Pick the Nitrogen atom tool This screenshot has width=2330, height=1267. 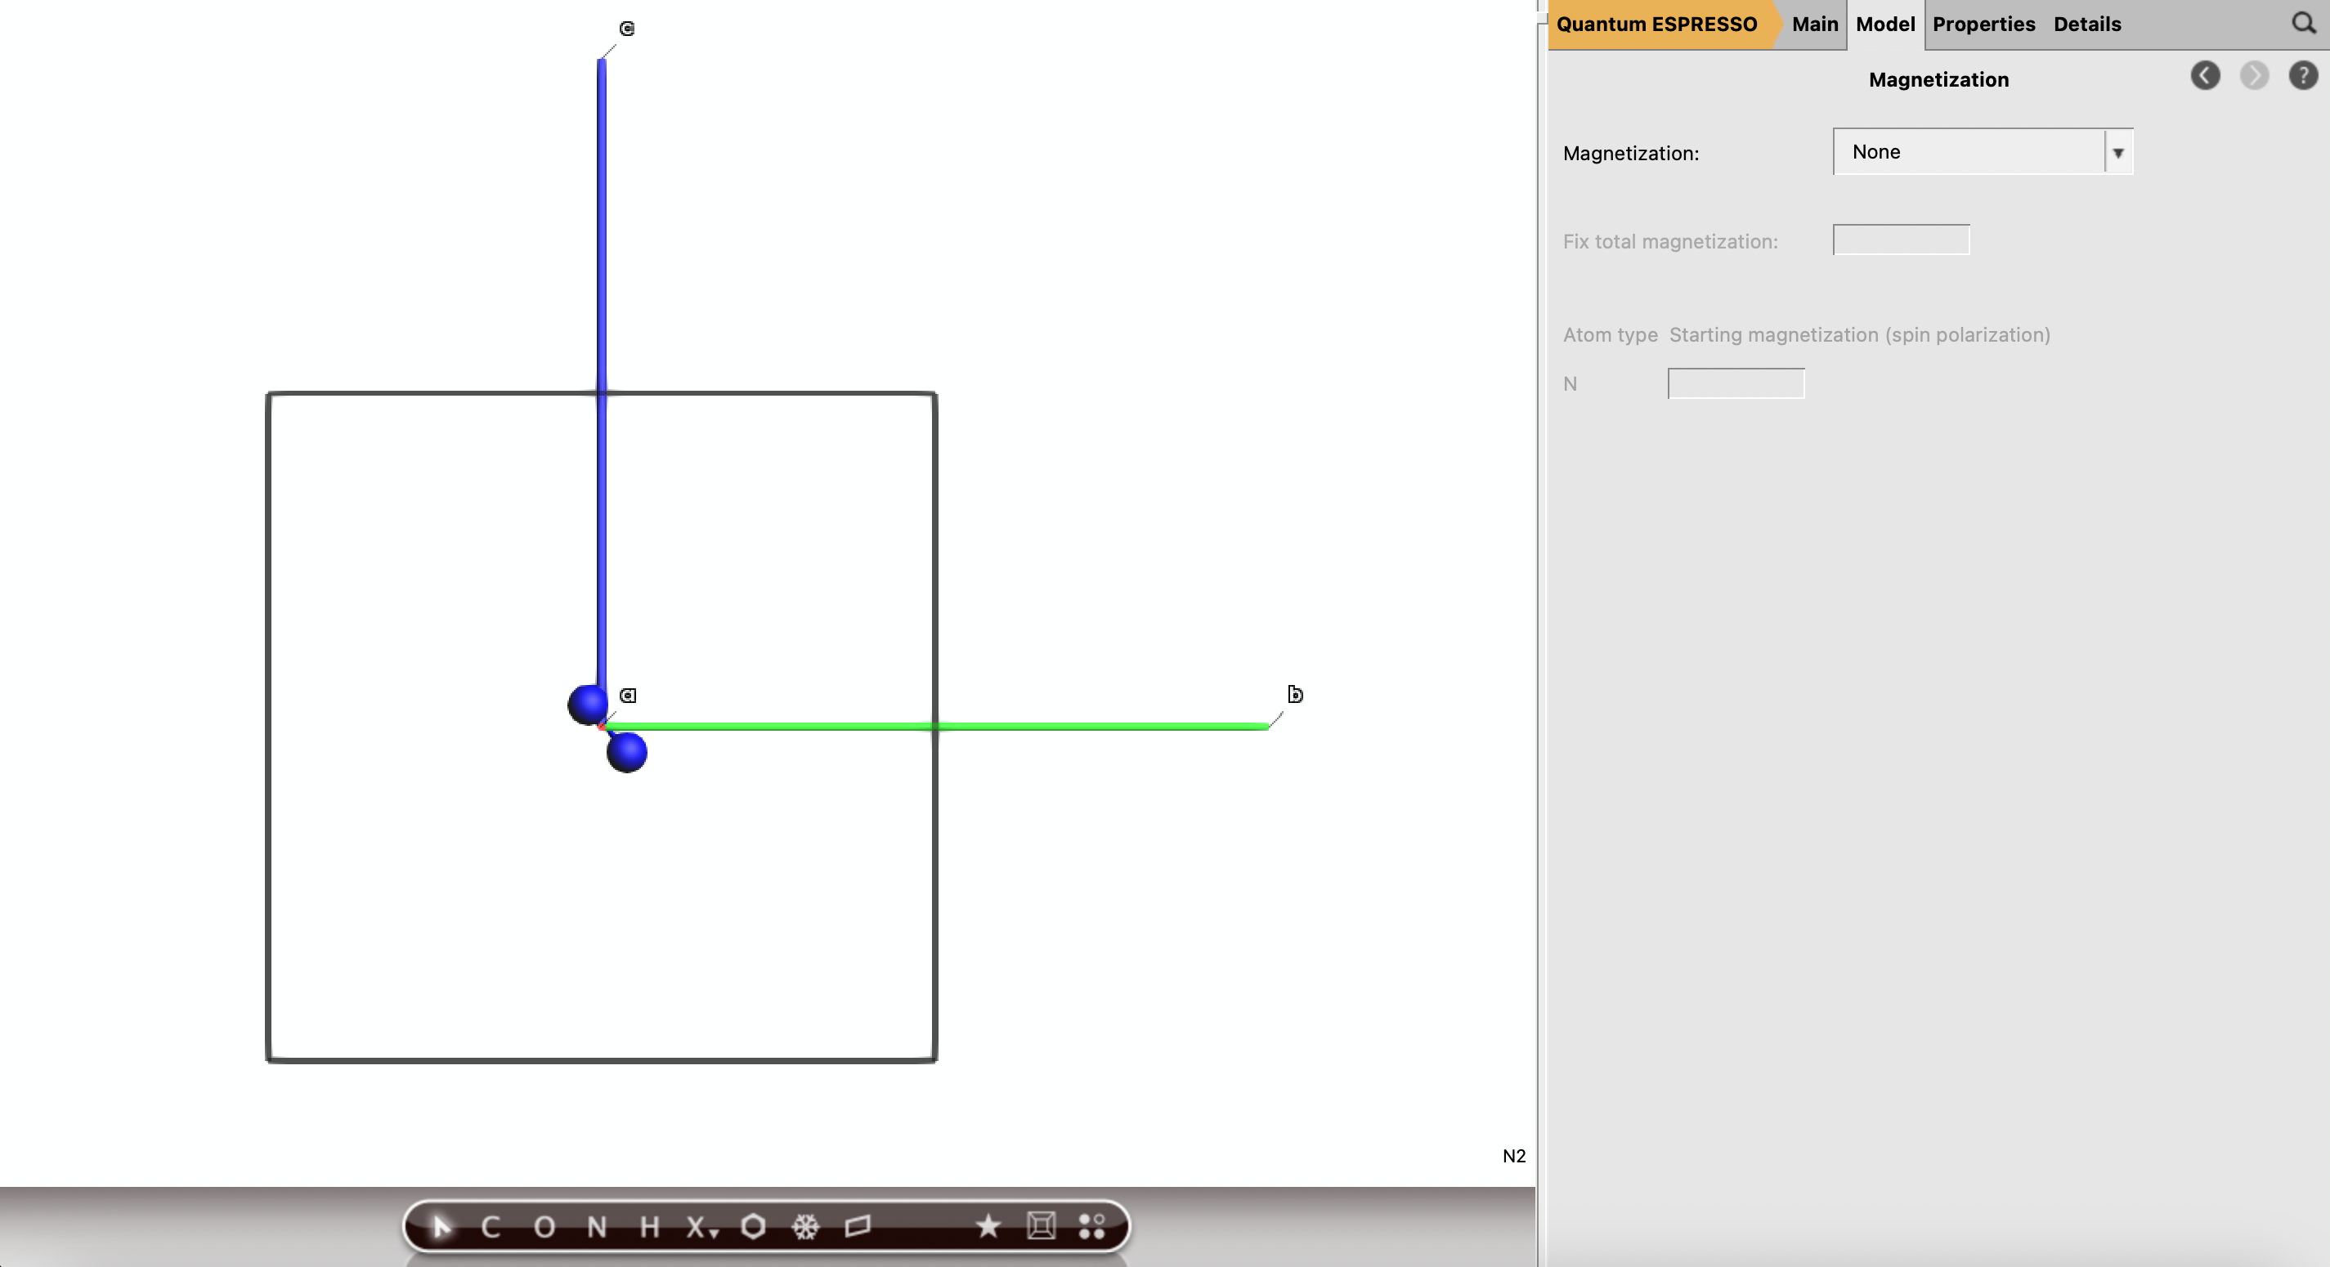(x=596, y=1226)
